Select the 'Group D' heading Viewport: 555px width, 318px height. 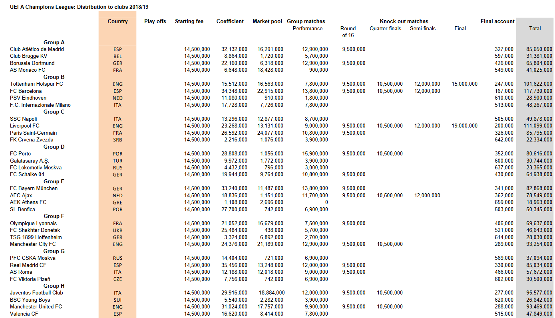54,147
